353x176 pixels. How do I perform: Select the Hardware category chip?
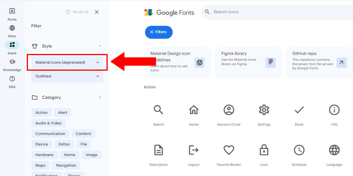[44, 155]
